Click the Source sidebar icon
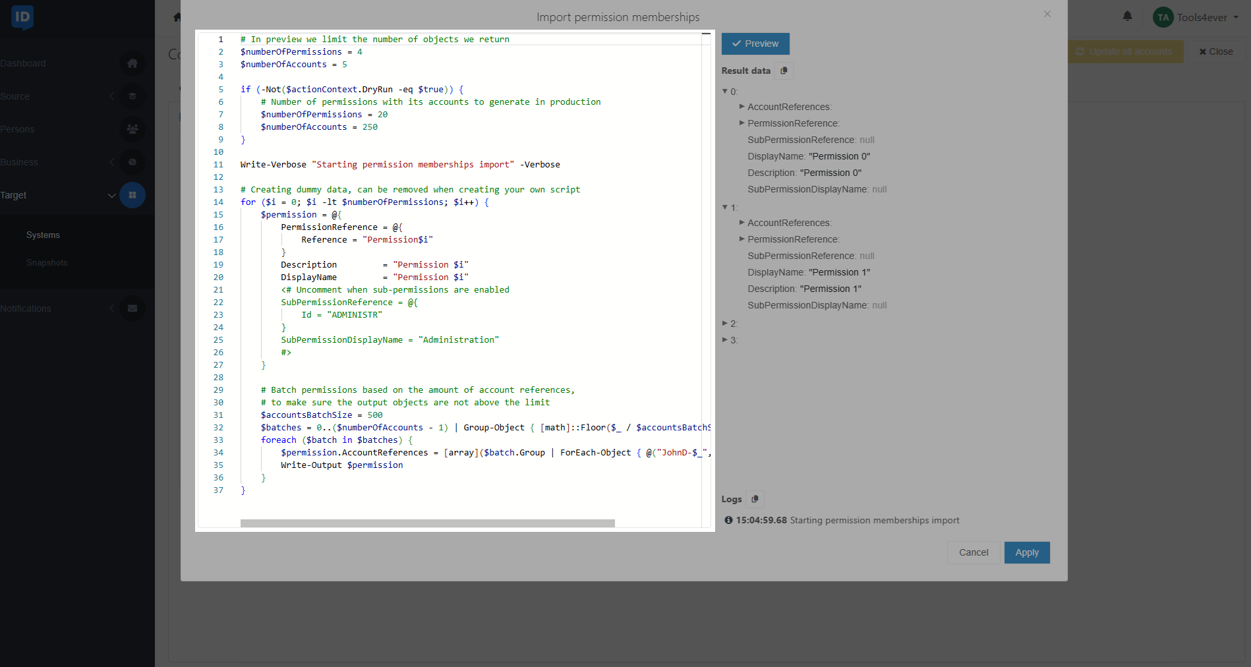This screenshot has width=1251, height=667. (x=132, y=96)
